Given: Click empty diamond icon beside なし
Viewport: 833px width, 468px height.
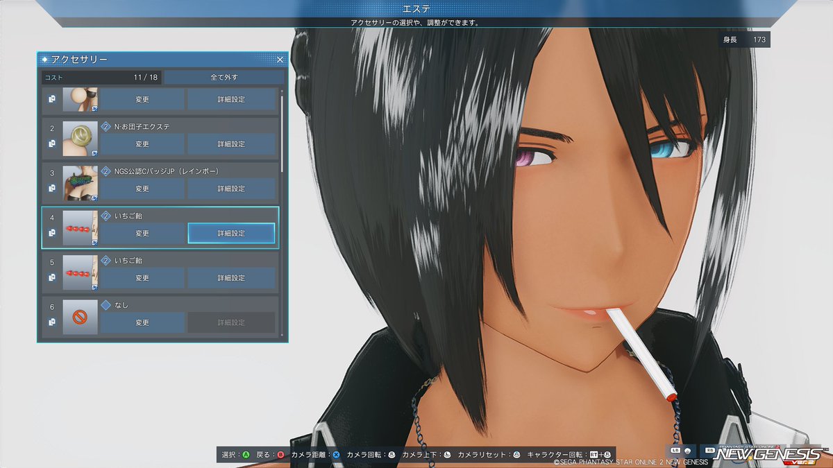Looking at the screenshot, I should click(x=106, y=304).
